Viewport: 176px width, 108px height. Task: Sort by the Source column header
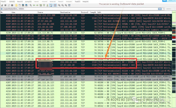pos(48,12)
